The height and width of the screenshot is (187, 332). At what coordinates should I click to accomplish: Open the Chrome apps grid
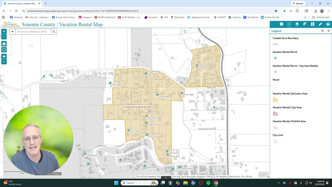pyautogui.click(x=3, y=17)
